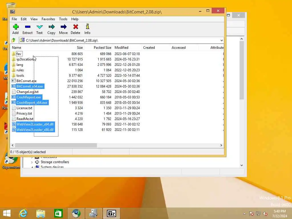Open Windows Start button

tap(7, 213)
